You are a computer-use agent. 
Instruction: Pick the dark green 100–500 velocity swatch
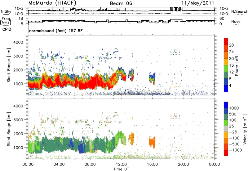[226, 117]
